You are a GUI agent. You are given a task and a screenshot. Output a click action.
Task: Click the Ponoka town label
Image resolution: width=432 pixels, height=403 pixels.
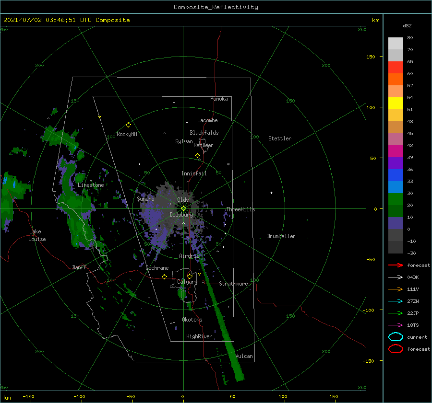(x=219, y=99)
